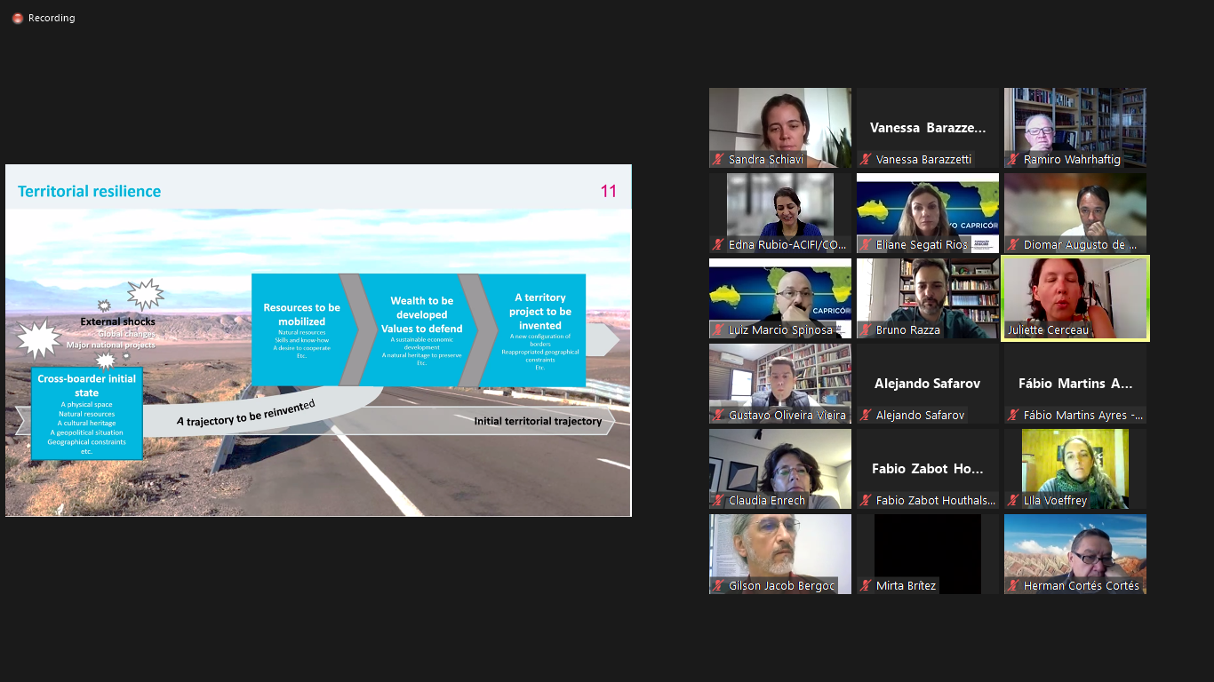
Task: Select Bruno Razza's video tile
Action: (x=928, y=298)
